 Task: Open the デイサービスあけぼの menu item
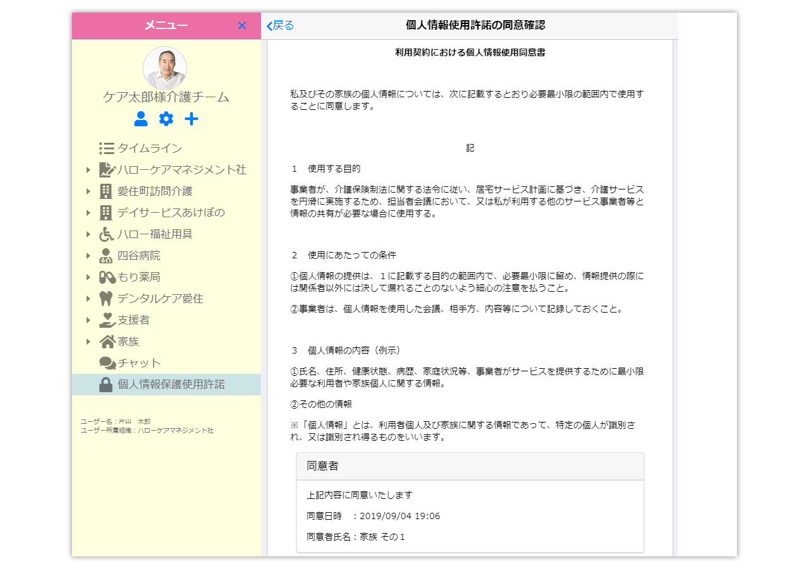pos(171,212)
